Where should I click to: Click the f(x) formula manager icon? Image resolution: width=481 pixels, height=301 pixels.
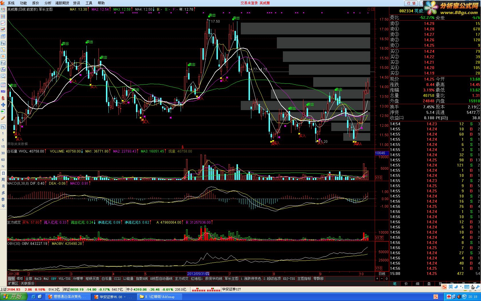(3, 69)
